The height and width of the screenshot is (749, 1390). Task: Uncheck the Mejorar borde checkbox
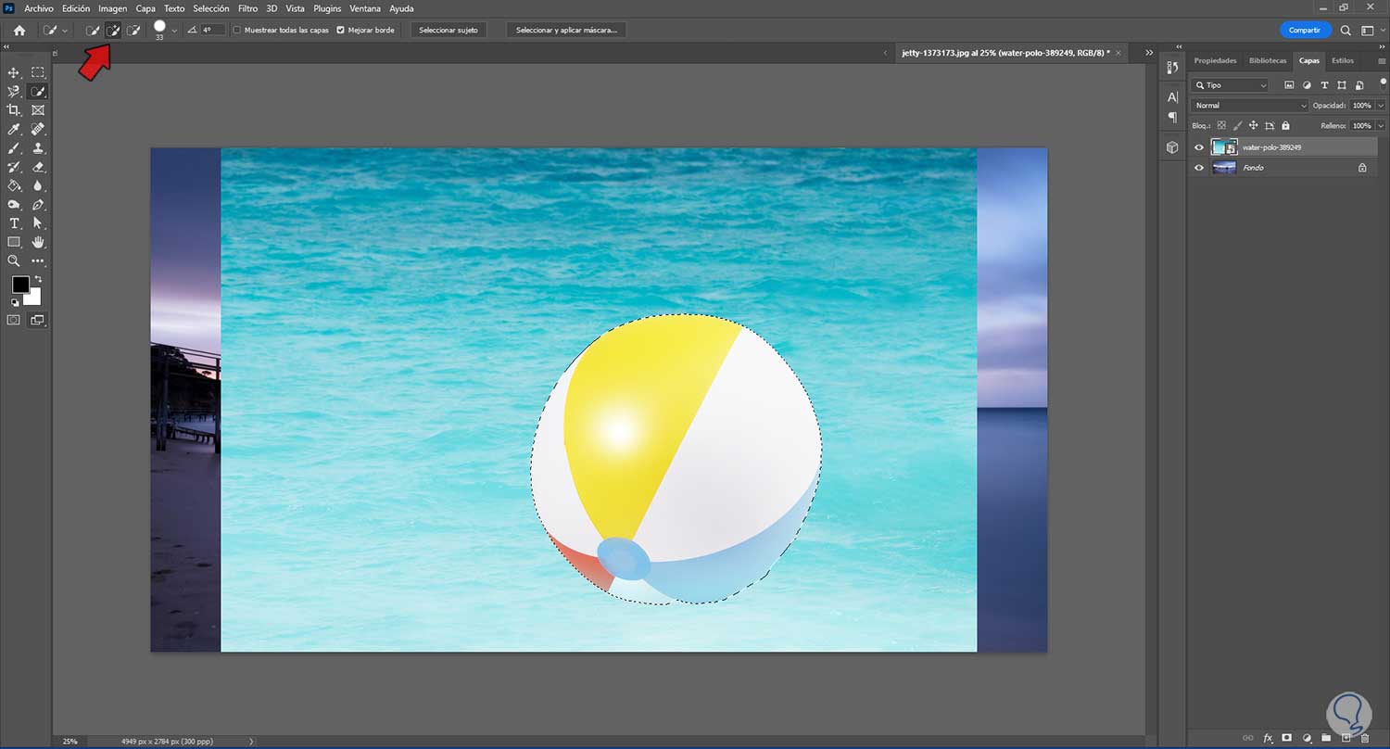point(340,31)
